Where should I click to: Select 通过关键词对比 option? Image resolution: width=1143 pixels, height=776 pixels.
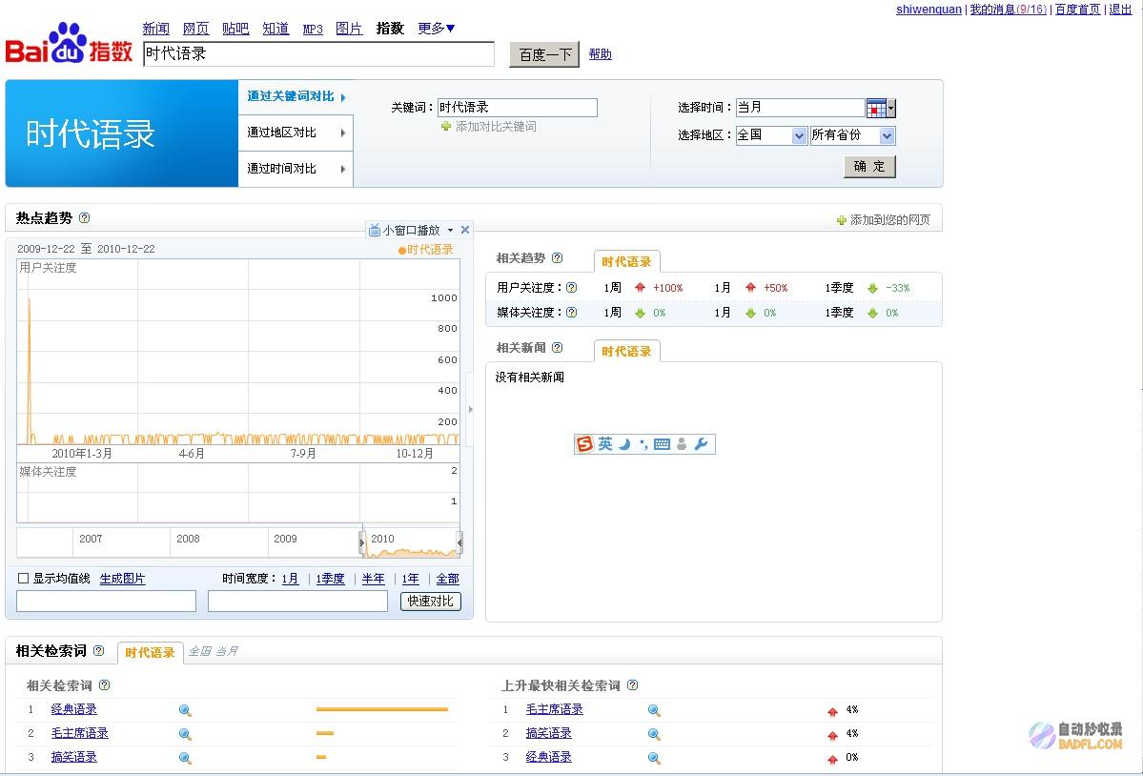pyautogui.click(x=296, y=96)
